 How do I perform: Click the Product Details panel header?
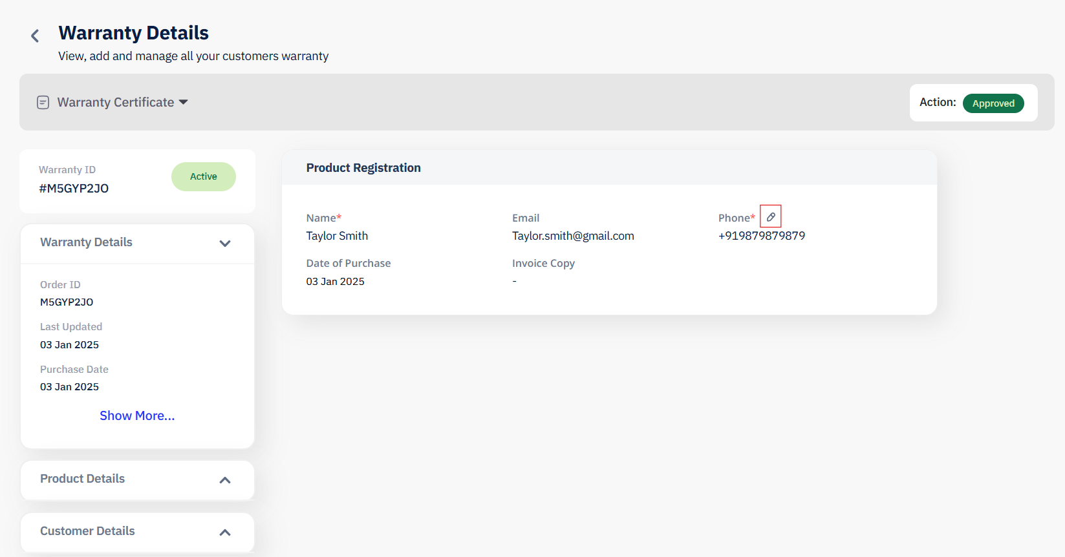(x=137, y=479)
